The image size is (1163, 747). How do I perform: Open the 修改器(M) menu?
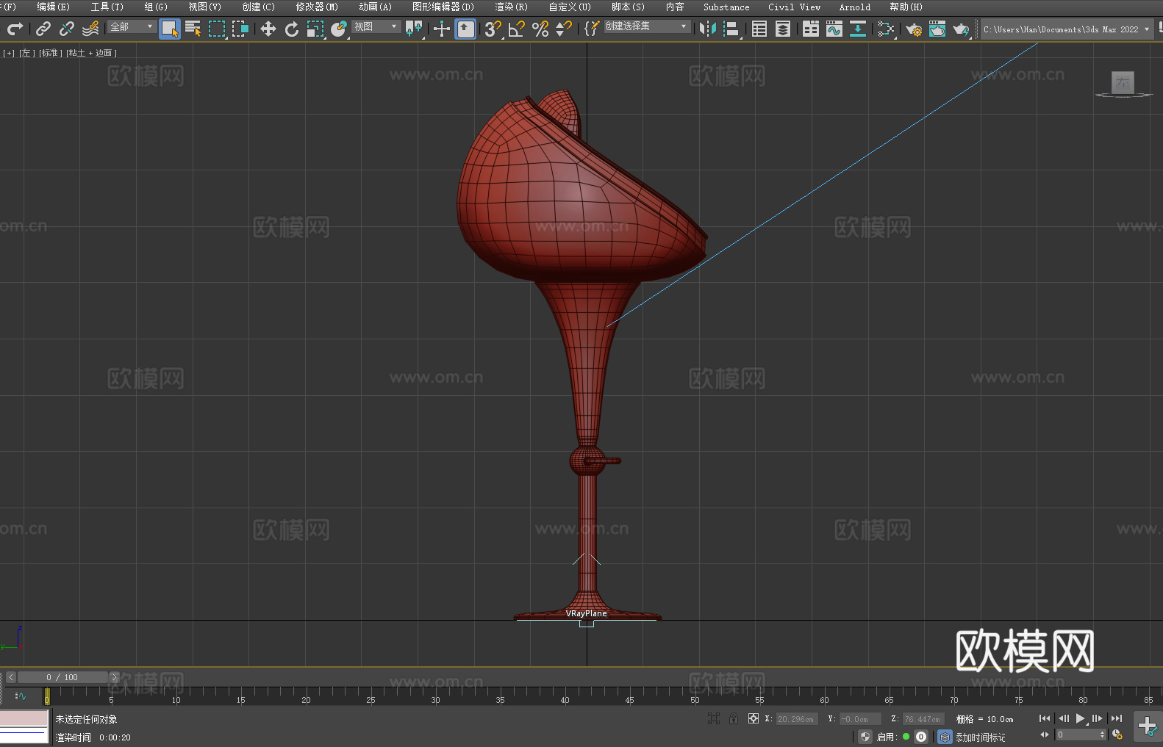pos(317,7)
